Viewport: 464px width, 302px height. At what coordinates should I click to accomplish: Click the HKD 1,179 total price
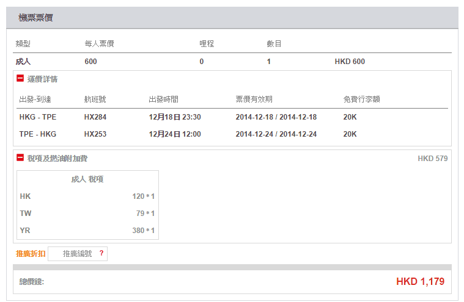(420, 282)
